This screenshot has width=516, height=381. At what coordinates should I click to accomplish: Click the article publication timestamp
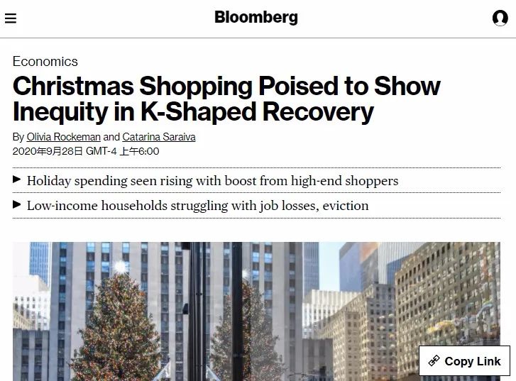[86, 151]
